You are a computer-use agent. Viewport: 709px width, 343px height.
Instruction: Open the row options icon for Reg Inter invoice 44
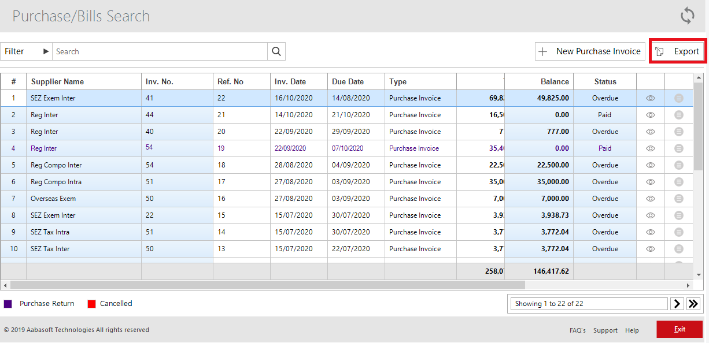tap(678, 114)
